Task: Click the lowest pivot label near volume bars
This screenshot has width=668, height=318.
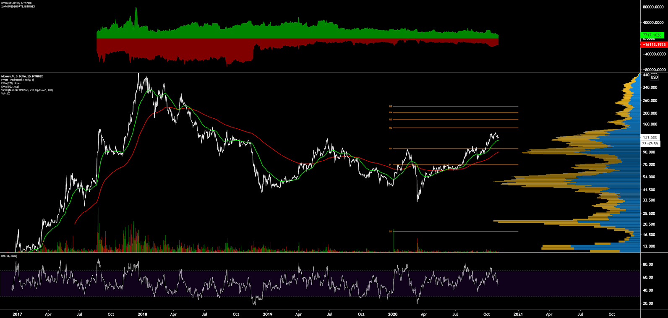Action: tap(390, 231)
